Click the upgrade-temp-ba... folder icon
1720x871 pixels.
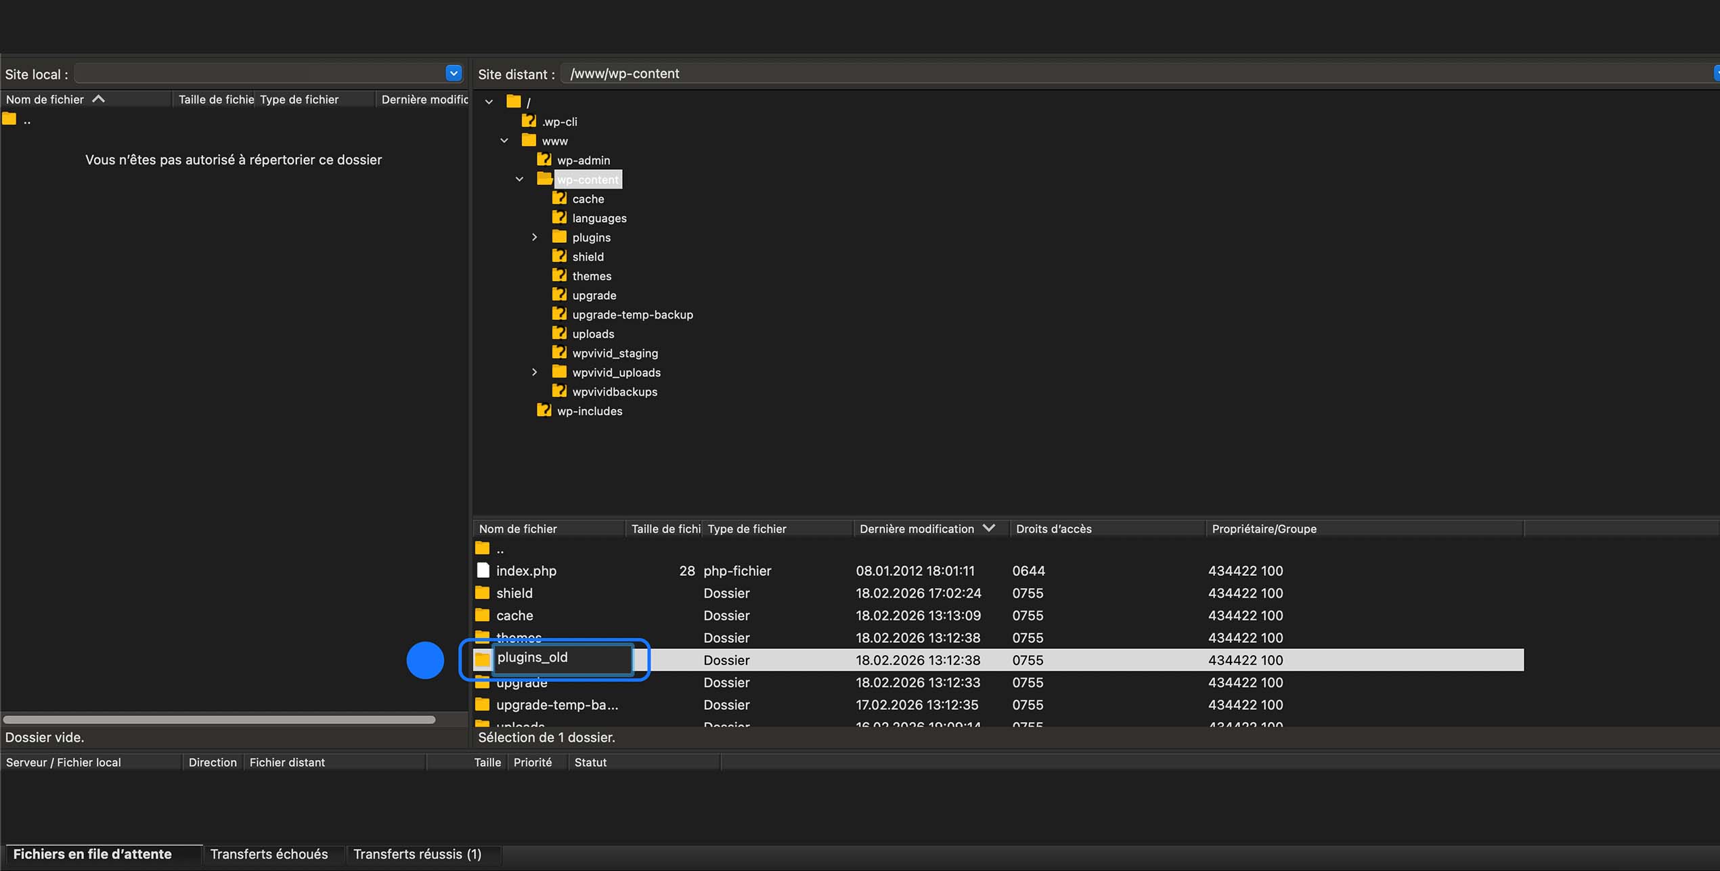(x=483, y=705)
